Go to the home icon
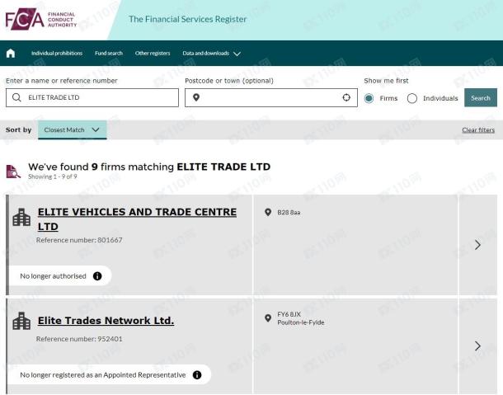 (11, 54)
